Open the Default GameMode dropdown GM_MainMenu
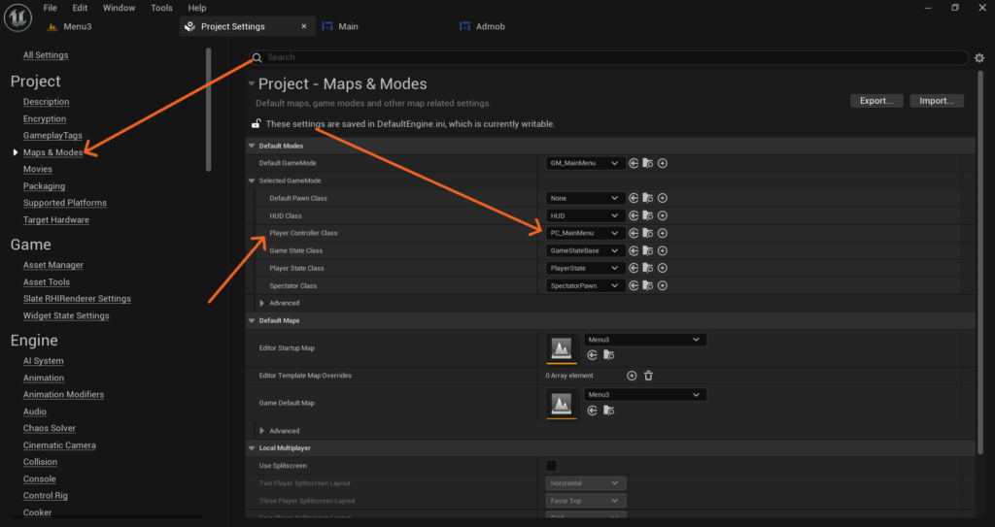995x527 pixels. pyautogui.click(x=584, y=164)
